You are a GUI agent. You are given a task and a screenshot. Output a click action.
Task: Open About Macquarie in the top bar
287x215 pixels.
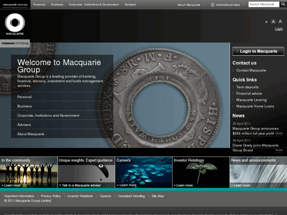(189, 5)
